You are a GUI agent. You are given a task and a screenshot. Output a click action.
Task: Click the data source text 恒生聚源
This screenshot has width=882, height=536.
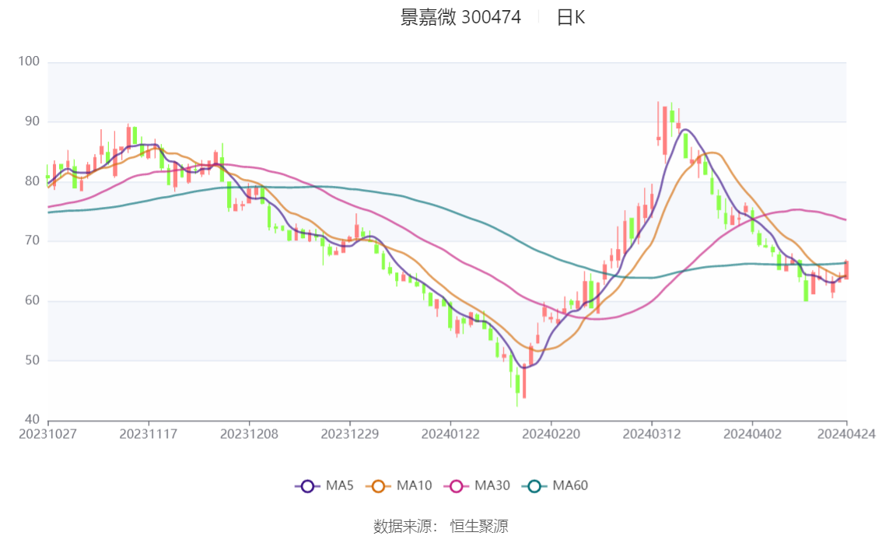click(479, 527)
